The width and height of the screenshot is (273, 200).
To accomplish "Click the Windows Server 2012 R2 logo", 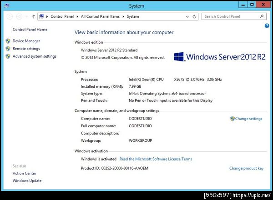I will [x=220, y=57].
